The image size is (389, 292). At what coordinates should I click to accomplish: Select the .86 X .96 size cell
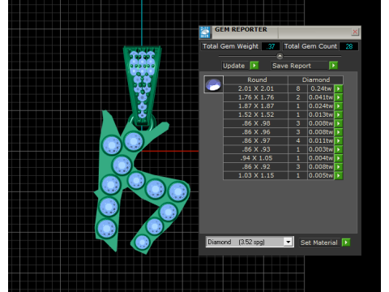coord(256,132)
